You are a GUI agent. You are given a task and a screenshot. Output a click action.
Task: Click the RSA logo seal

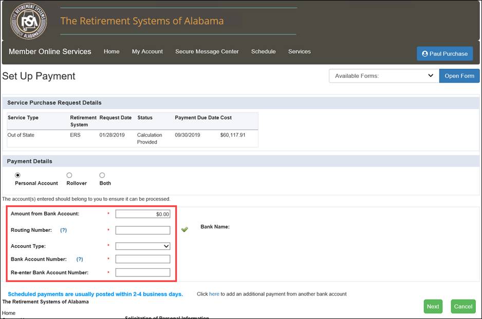(x=29, y=21)
